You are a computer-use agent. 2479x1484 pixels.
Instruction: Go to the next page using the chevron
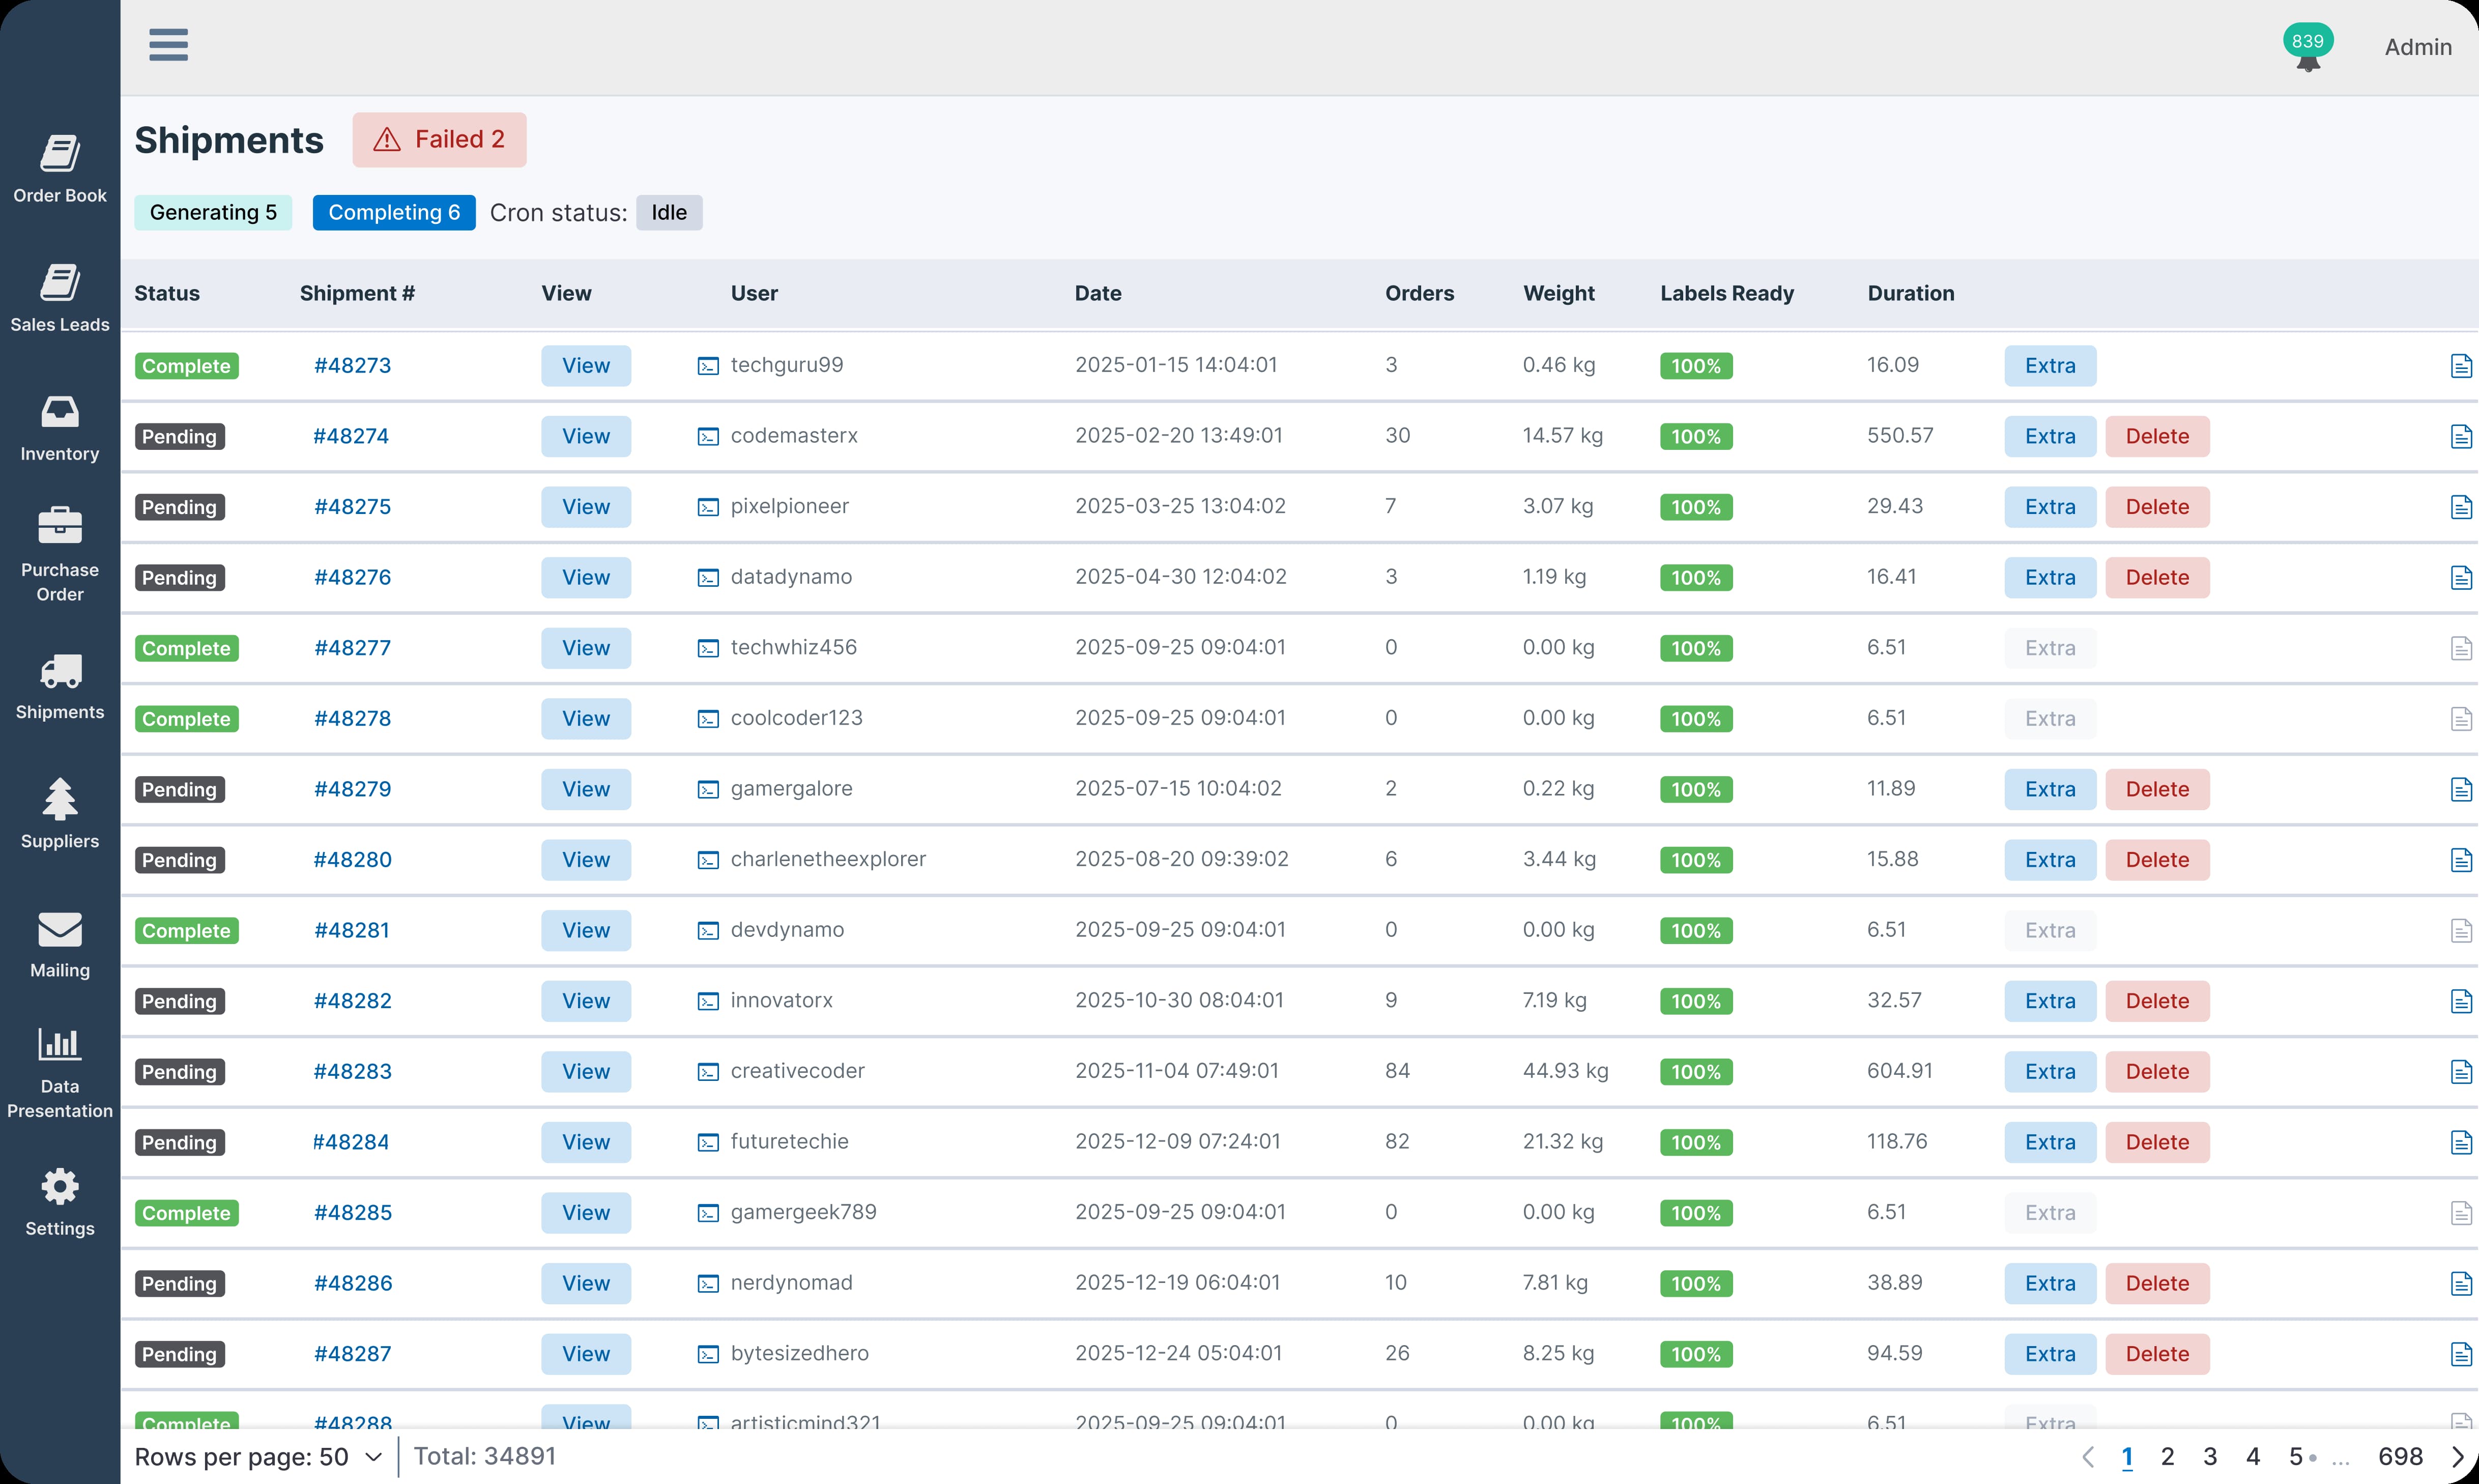tap(2457, 1456)
